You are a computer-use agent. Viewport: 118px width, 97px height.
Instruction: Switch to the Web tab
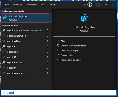point(43,5)
